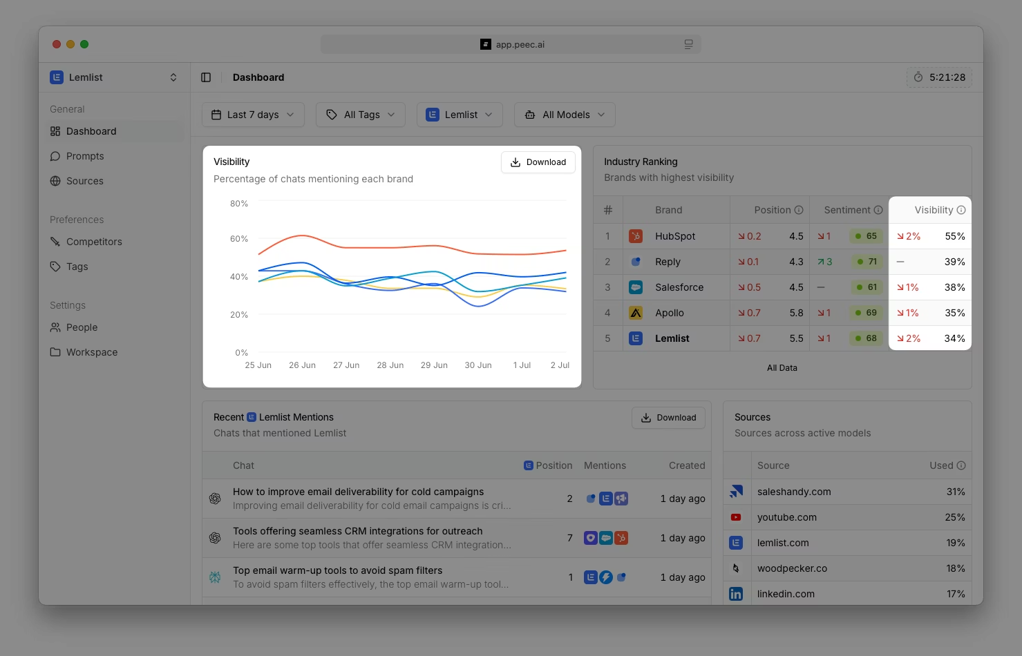Click the All Data link
Screen dimensions: 1022x656
(x=782, y=368)
